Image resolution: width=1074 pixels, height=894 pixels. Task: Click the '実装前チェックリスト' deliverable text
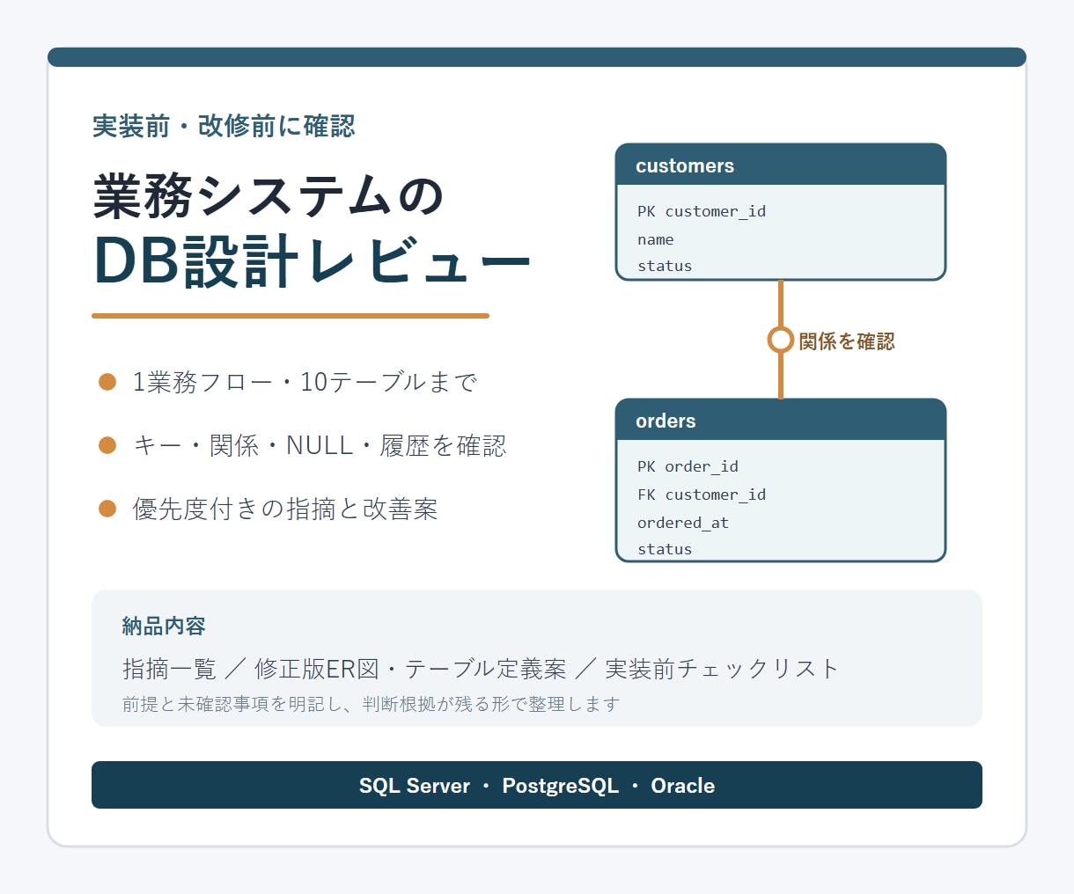723,669
